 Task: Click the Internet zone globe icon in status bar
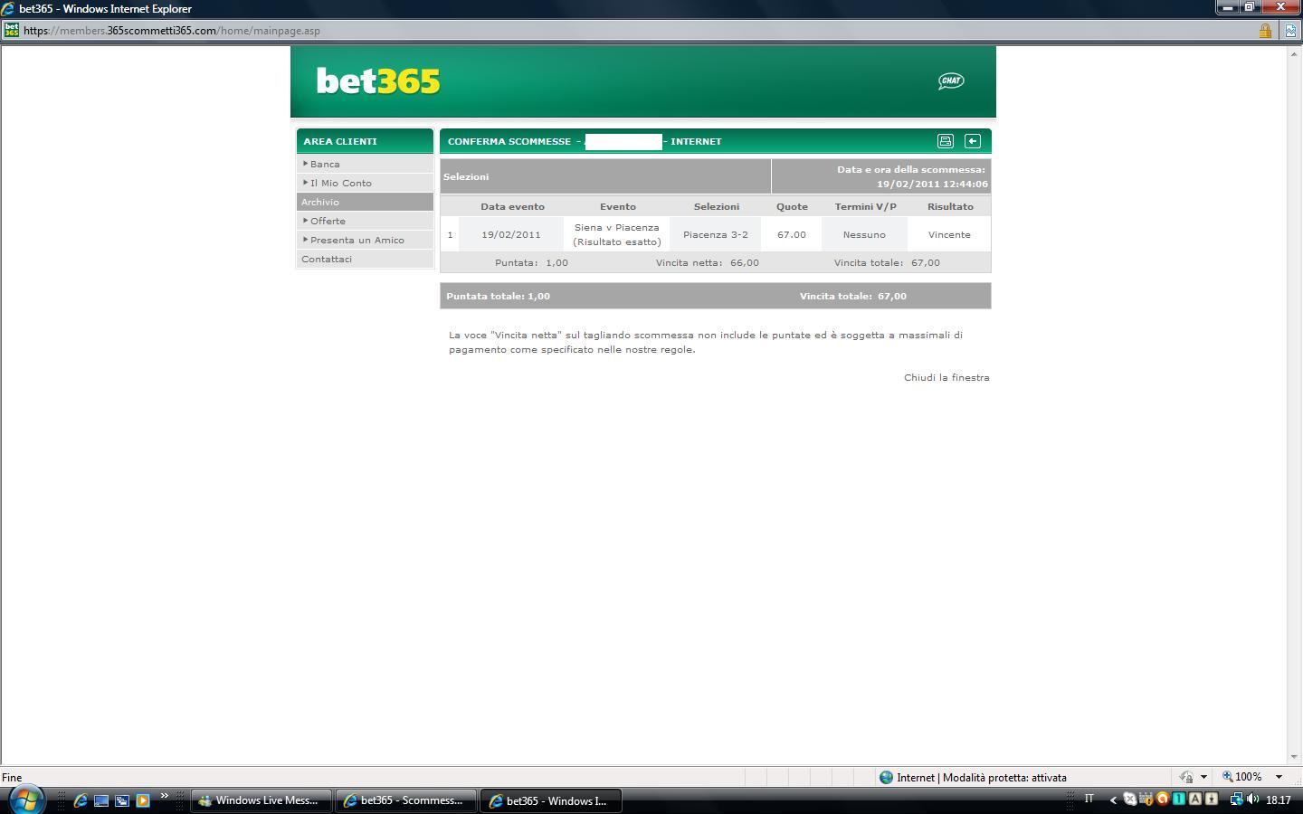pos(887,777)
